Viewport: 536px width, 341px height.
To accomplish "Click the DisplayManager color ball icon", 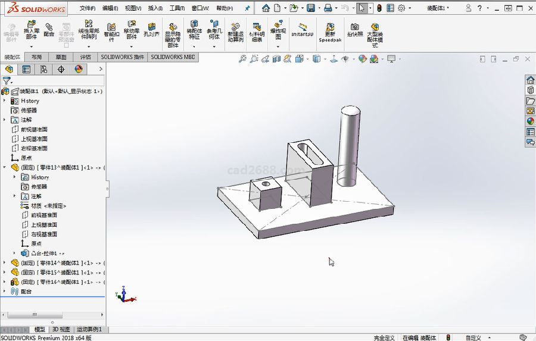I will pyautogui.click(x=79, y=70).
